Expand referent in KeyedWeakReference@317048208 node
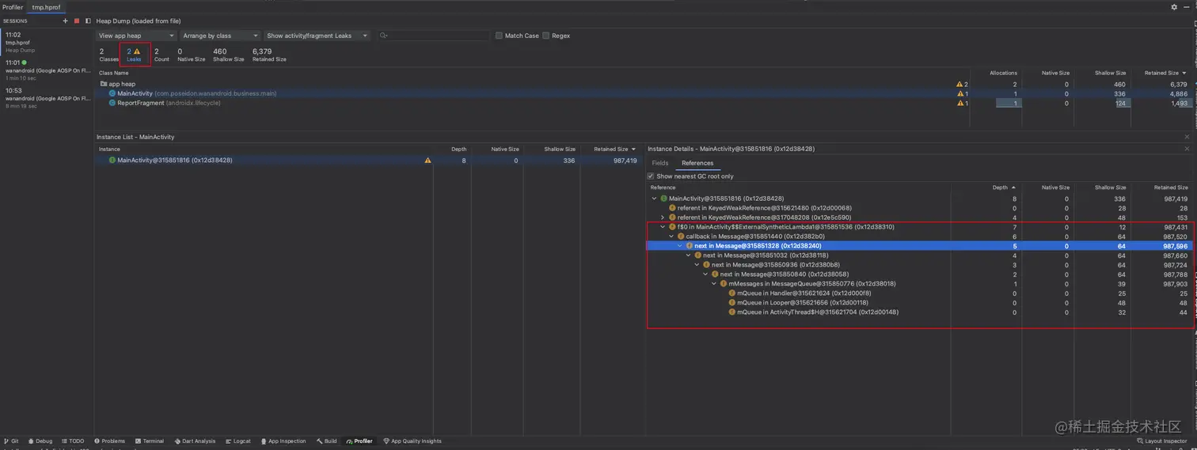1197x450 pixels. (x=663, y=217)
